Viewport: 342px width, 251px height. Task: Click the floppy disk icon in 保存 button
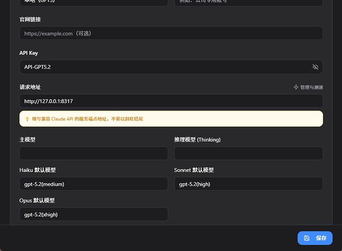point(306,238)
